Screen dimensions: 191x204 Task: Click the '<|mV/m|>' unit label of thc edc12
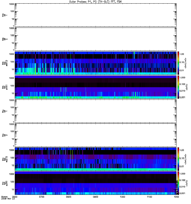click(x=186, y=159)
